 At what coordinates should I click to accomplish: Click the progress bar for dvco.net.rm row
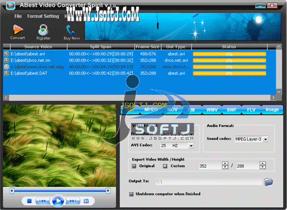coord(230,60)
